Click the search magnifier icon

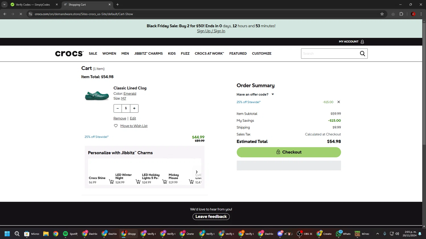point(362,54)
